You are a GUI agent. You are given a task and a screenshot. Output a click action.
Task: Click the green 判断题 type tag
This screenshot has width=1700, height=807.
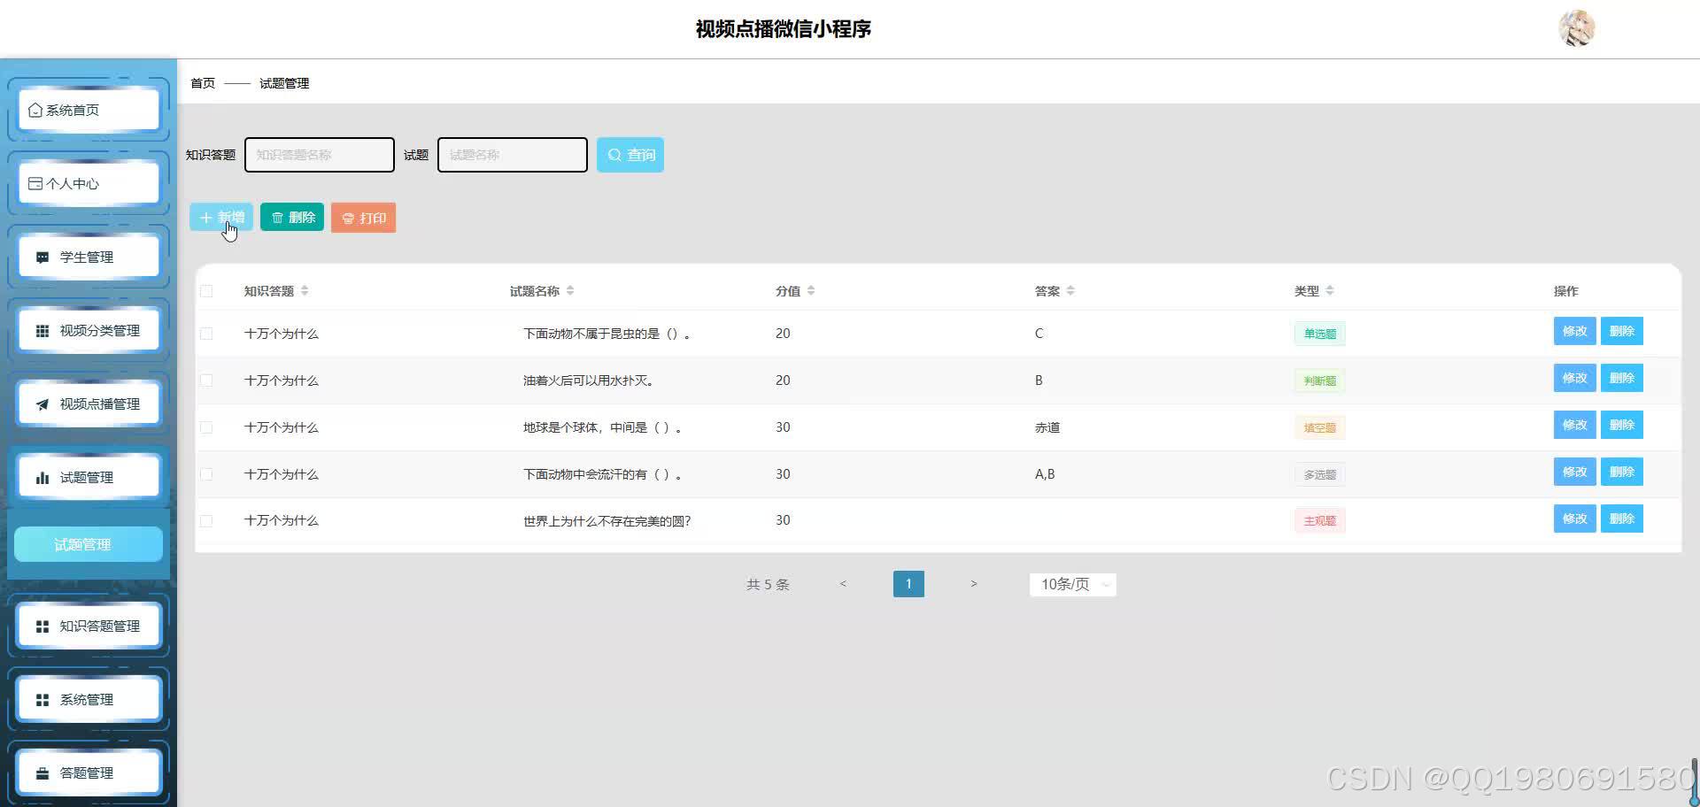(x=1319, y=380)
